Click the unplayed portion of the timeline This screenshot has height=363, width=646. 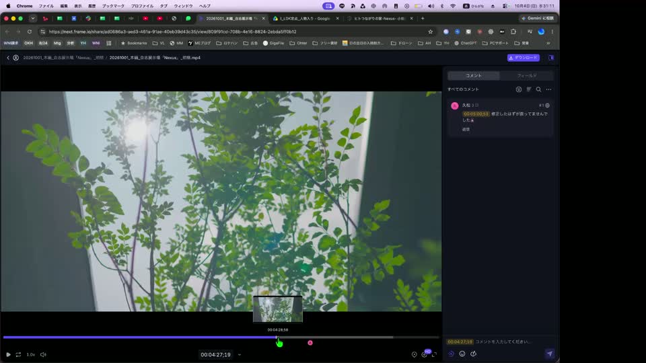(x=359, y=337)
